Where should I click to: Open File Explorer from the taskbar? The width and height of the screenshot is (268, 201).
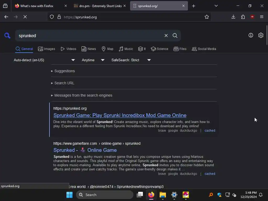pos(163,195)
